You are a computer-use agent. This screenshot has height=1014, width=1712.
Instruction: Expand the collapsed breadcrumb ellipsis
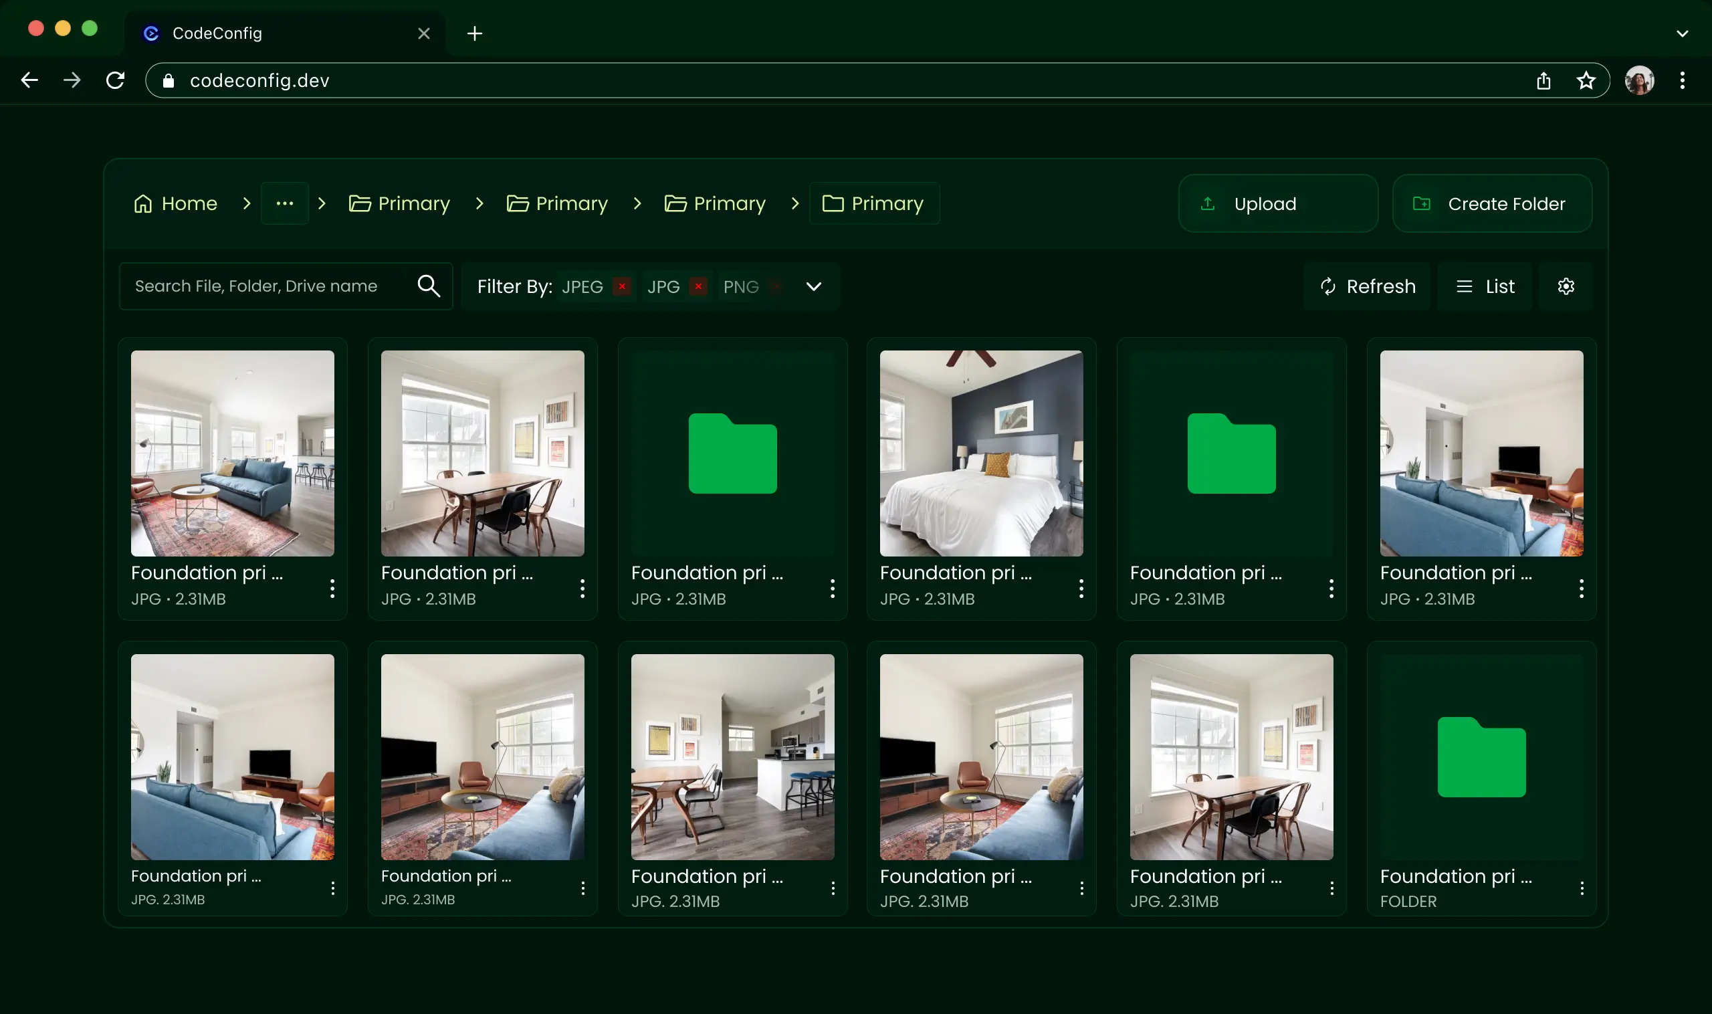[285, 203]
